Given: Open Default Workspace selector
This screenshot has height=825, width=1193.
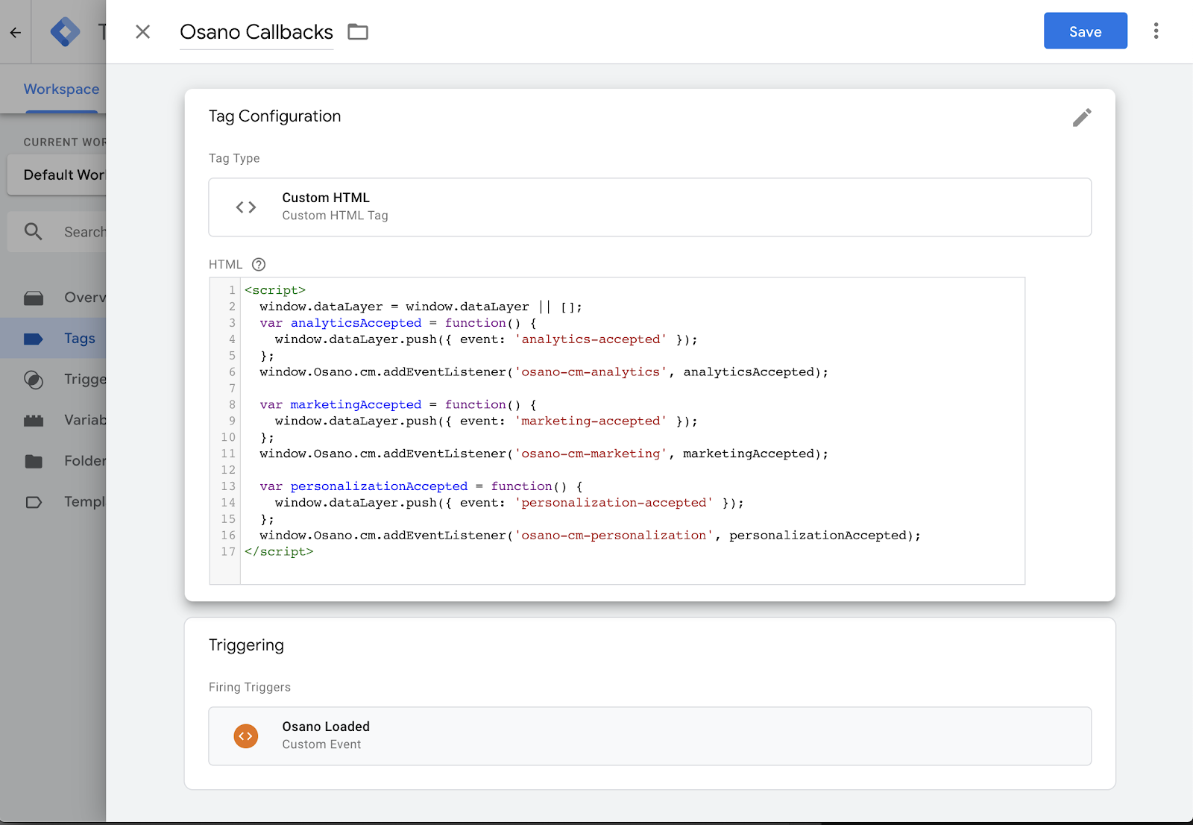Looking at the screenshot, I should tap(57, 175).
